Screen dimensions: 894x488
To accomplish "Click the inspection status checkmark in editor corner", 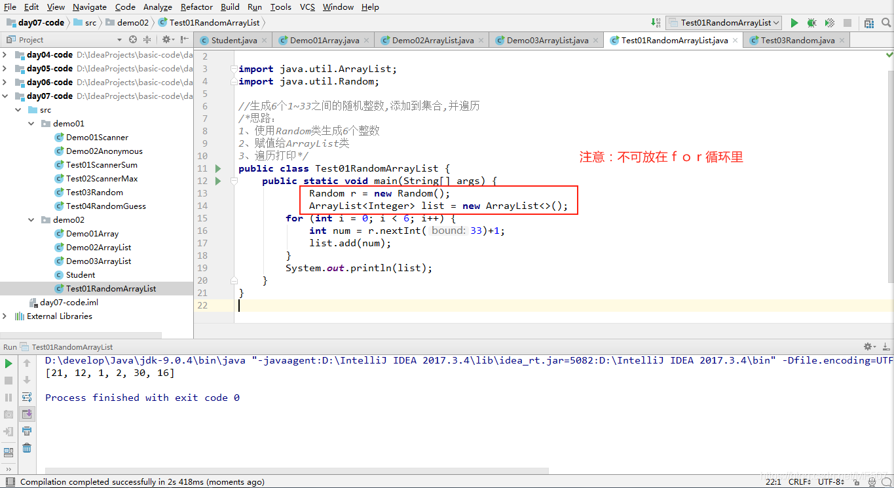I will pyautogui.click(x=889, y=56).
